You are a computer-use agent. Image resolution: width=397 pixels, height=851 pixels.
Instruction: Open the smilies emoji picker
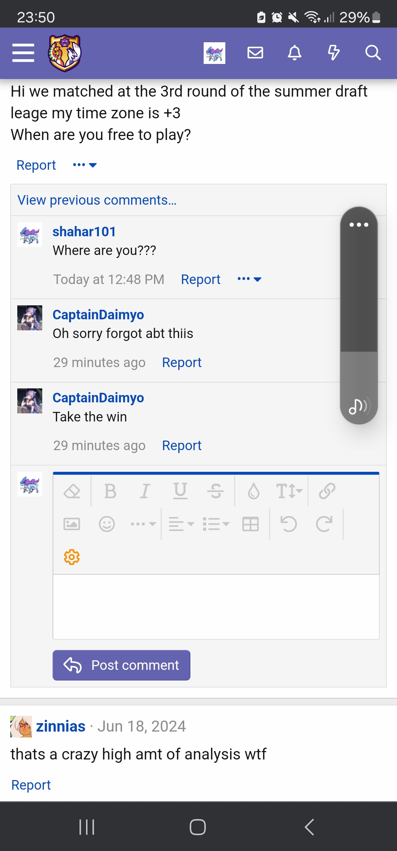point(107,524)
